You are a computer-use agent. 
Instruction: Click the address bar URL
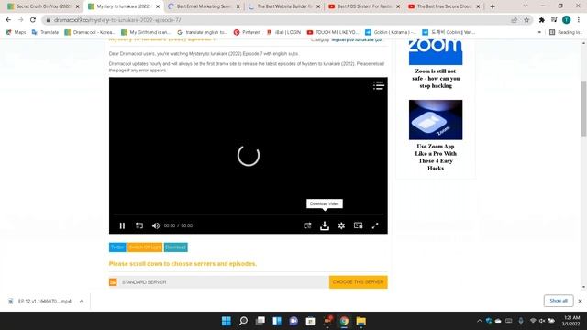tap(117, 20)
